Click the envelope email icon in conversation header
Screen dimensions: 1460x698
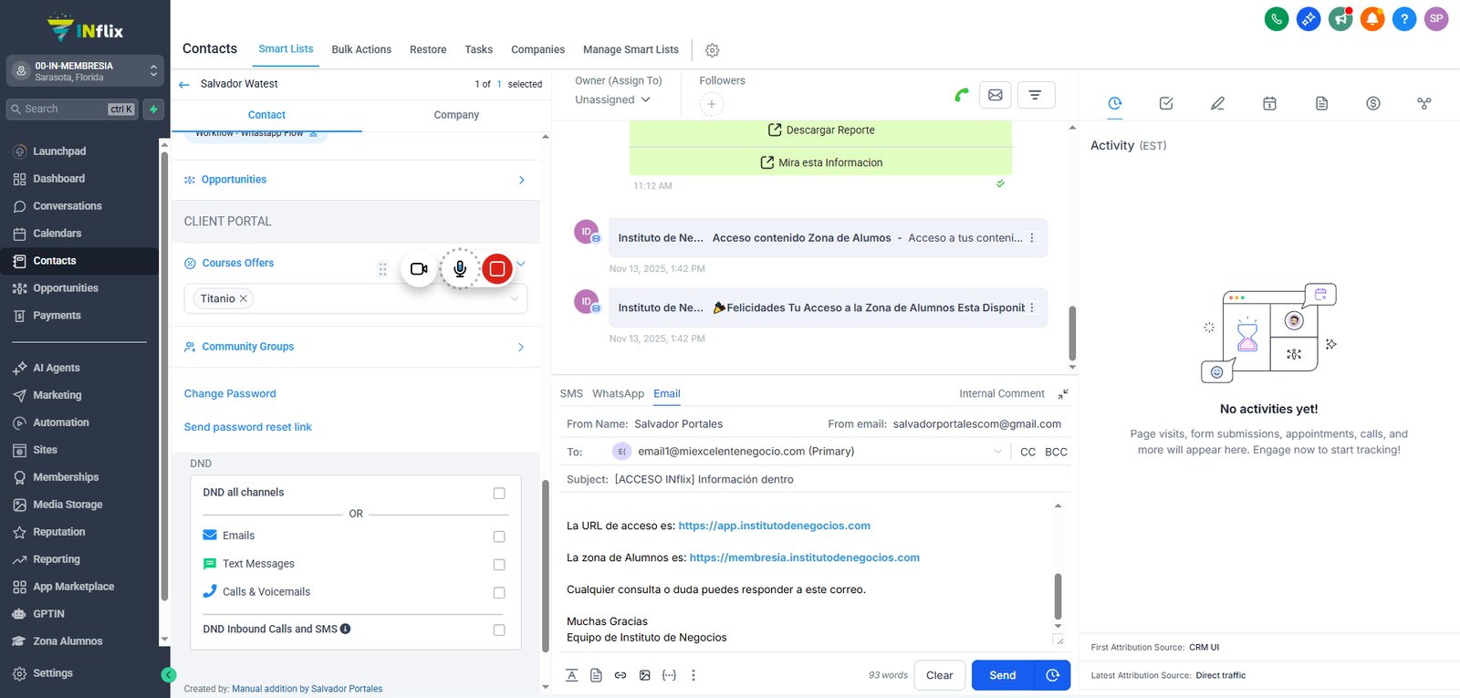[996, 95]
